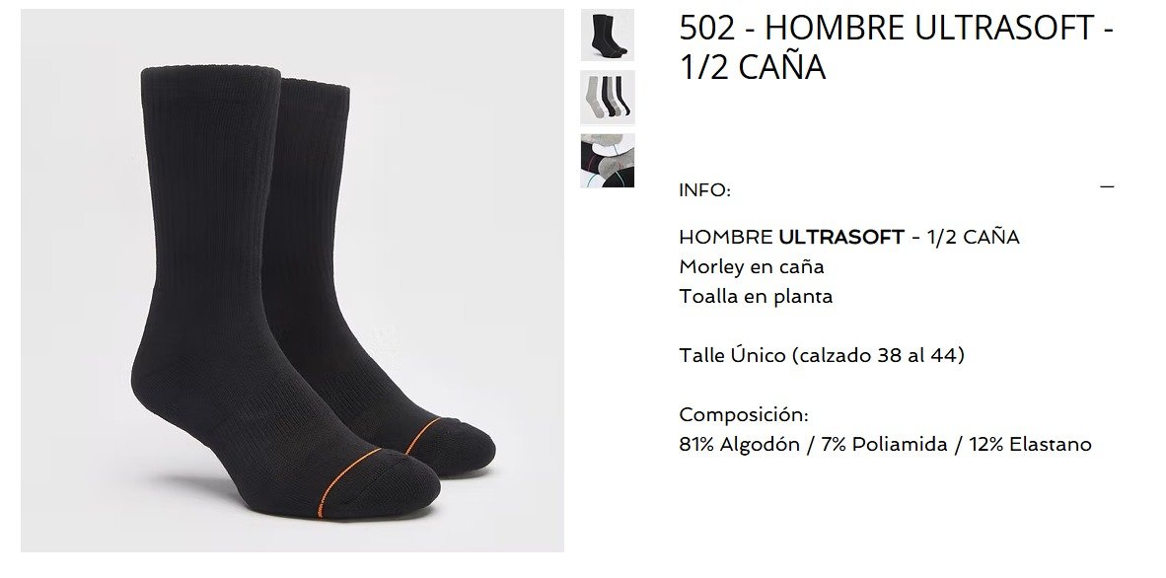Click the 'Talle Único (calzado 38 al 44)' text

(x=822, y=355)
